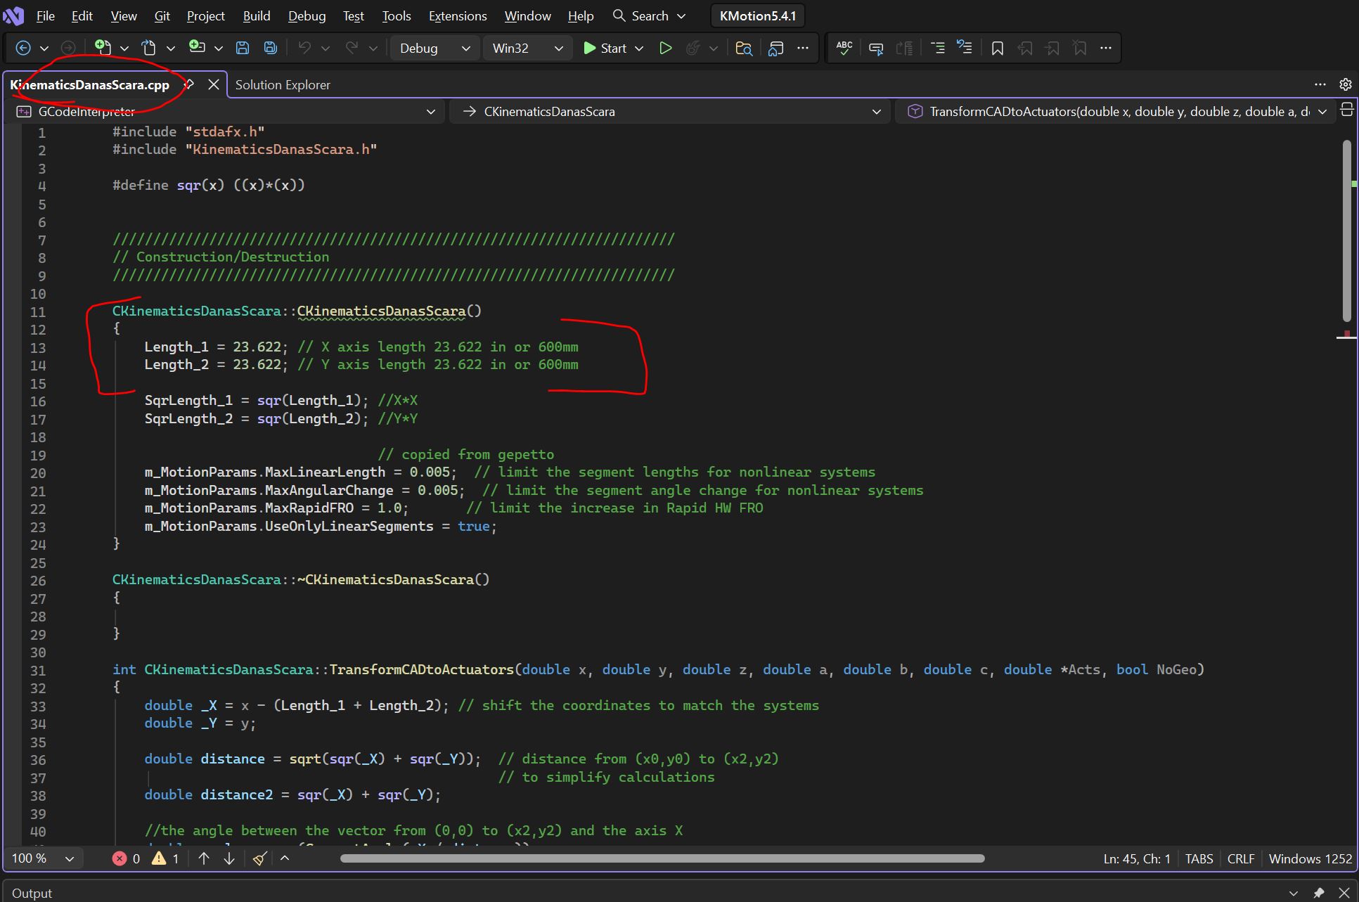Open Find in Files icon

coord(743,48)
